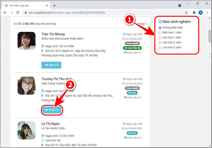Click the address bar URL field
The height and width of the screenshot is (148, 212).
click(x=101, y=12)
